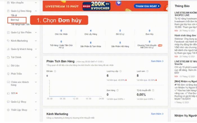Viewport: 197px width, 123px height.
Task: Click the THAM GIA NGAY banner button
Action: click(x=147, y=6)
